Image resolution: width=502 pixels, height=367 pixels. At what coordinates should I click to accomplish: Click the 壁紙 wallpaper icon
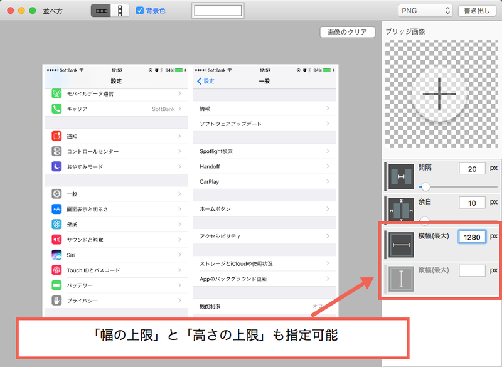pyautogui.click(x=56, y=224)
